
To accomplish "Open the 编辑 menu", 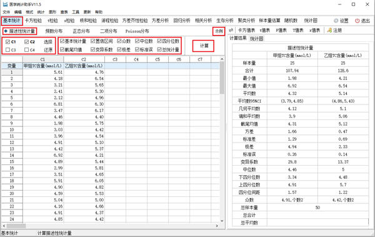I will (x=17, y=12).
